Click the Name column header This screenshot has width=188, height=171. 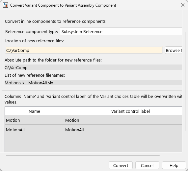point(35,111)
